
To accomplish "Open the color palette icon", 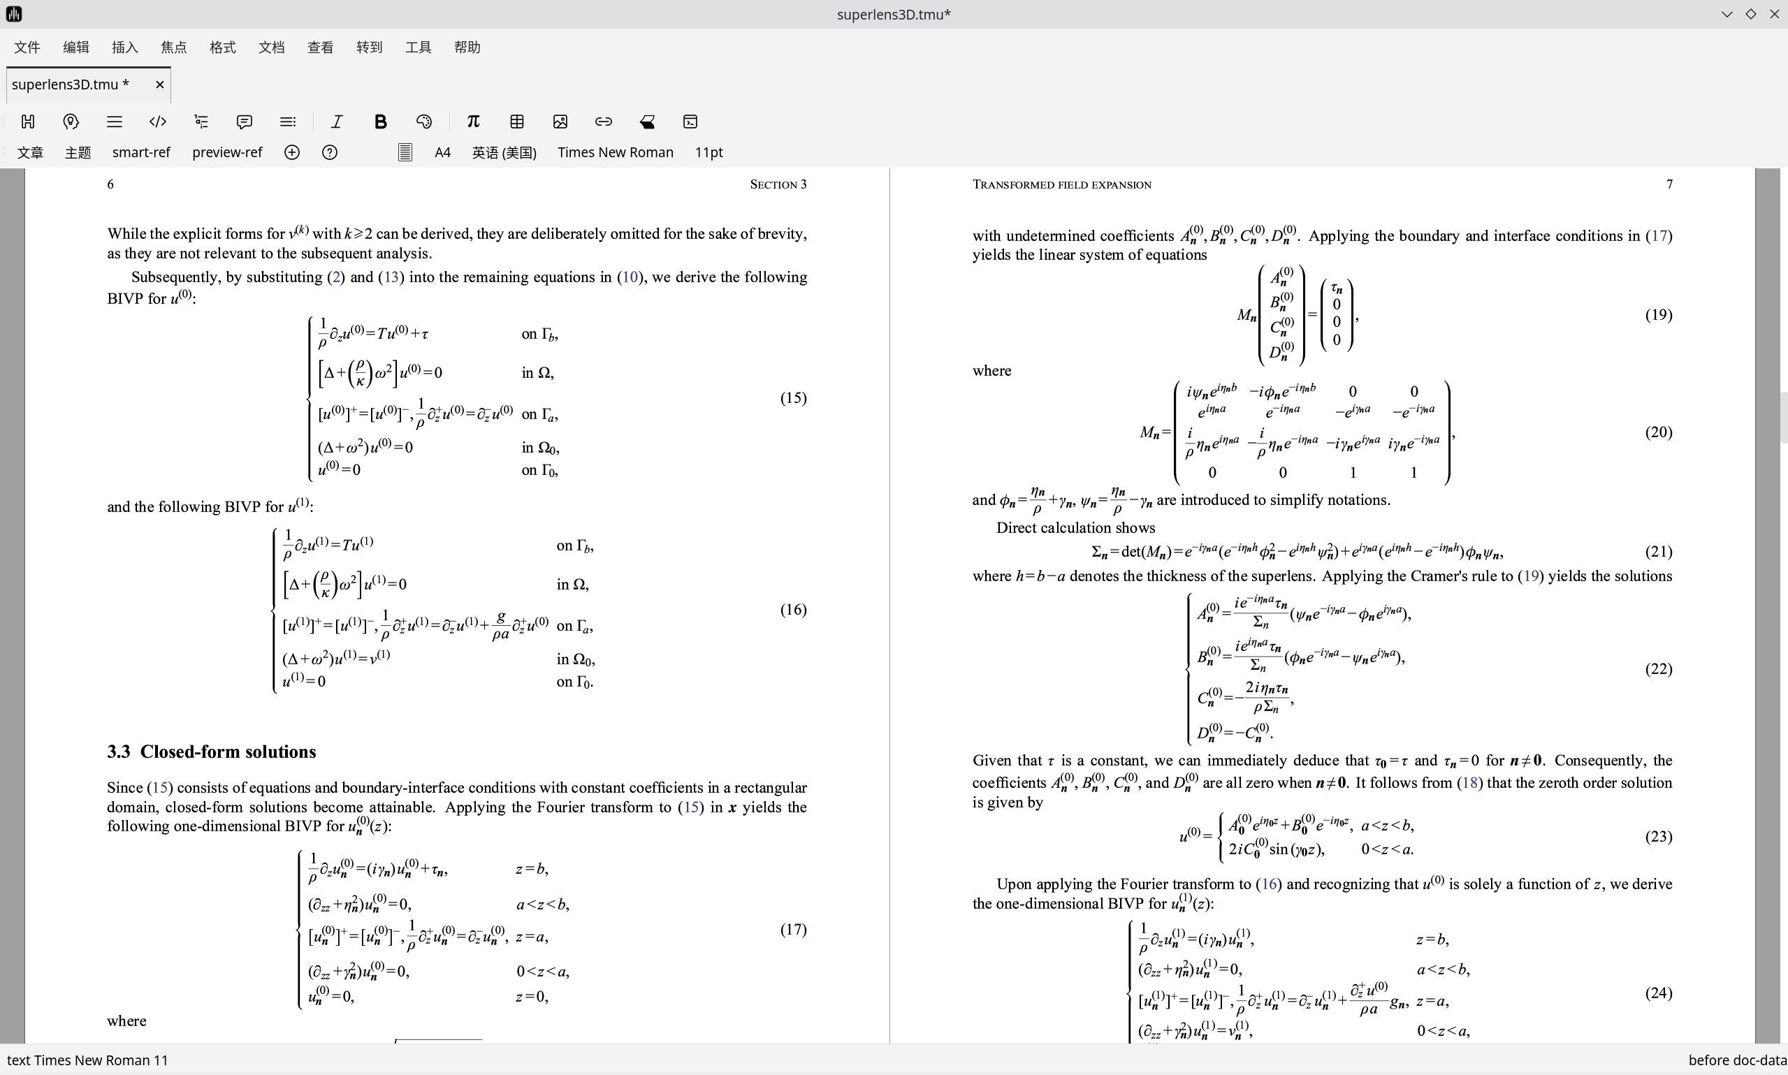I will 425,122.
